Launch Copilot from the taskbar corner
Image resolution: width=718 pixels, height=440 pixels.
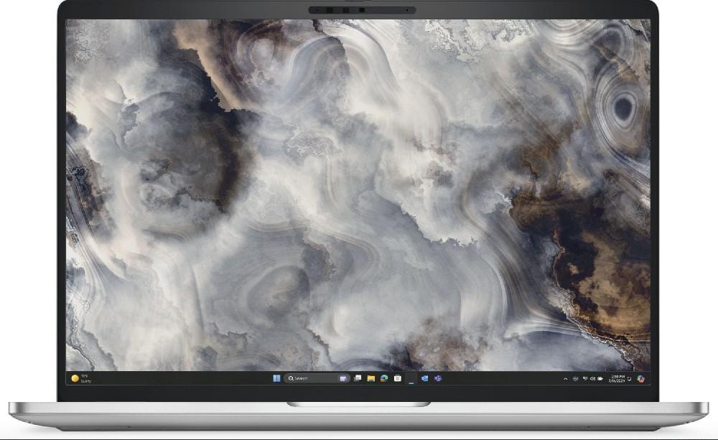tap(641, 378)
